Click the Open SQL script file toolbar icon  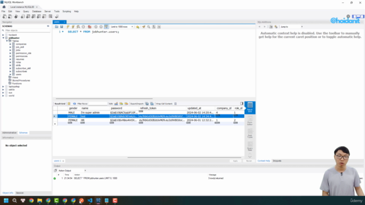(x=10, y=17)
